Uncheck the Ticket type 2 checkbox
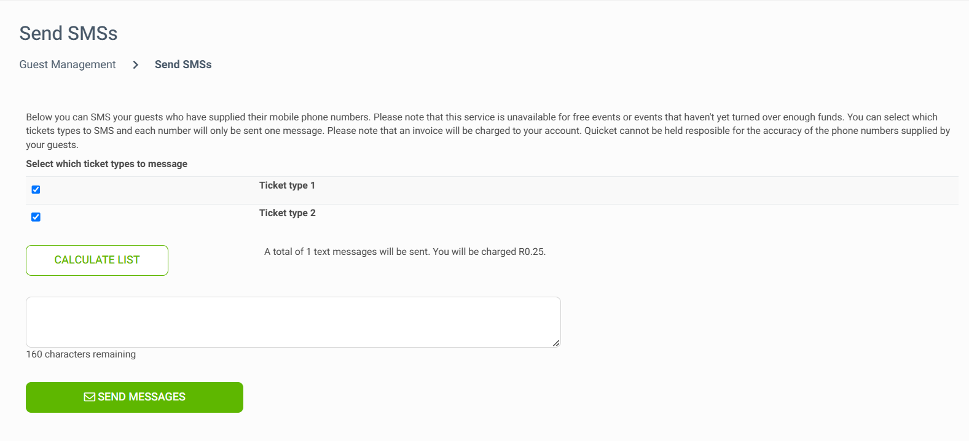969x441 pixels. click(36, 217)
